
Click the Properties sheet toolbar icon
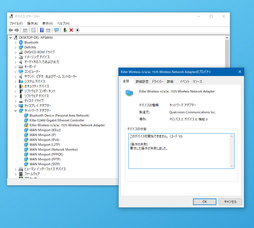click(x=33, y=30)
